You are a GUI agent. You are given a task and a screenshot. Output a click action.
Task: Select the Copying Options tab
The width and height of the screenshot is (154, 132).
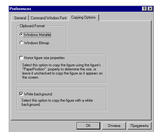pos(83,17)
